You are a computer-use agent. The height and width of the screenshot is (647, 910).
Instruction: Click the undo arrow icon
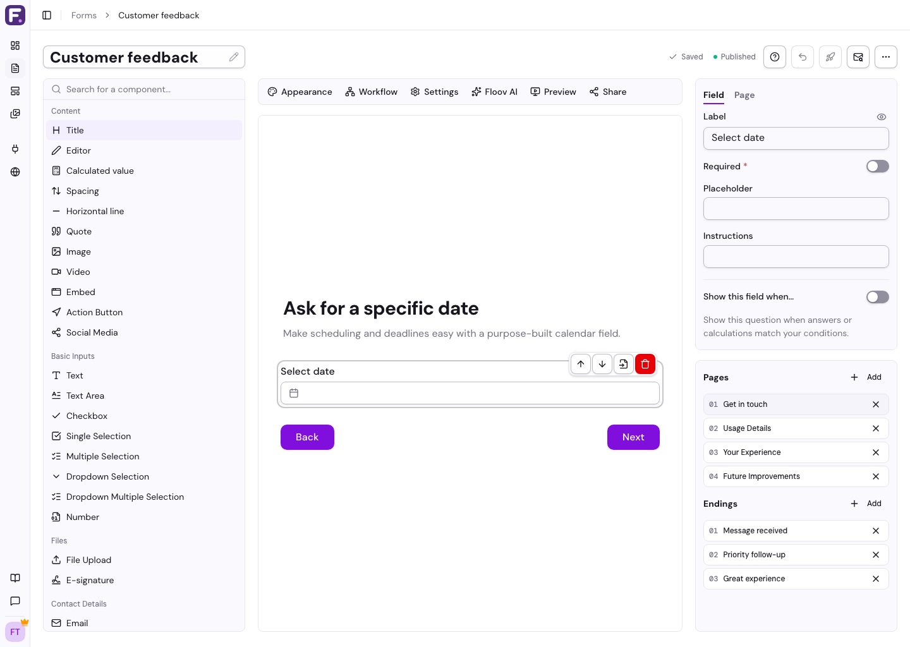(x=803, y=57)
